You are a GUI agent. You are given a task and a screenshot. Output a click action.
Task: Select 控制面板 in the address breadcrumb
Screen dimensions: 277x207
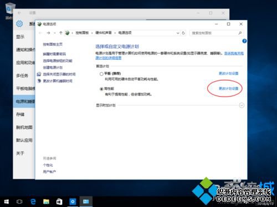pyautogui.click(x=82, y=33)
